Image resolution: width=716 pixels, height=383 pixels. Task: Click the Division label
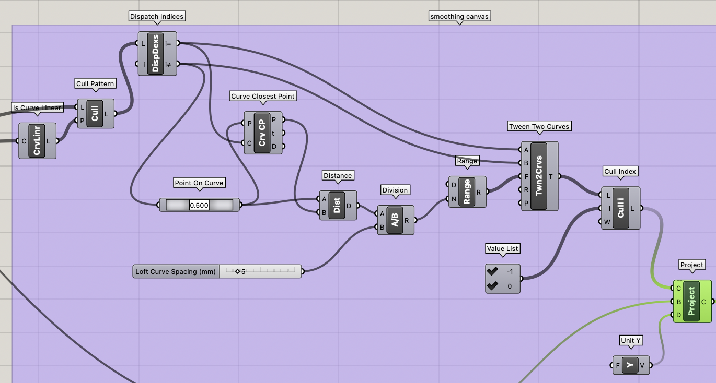pos(395,190)
